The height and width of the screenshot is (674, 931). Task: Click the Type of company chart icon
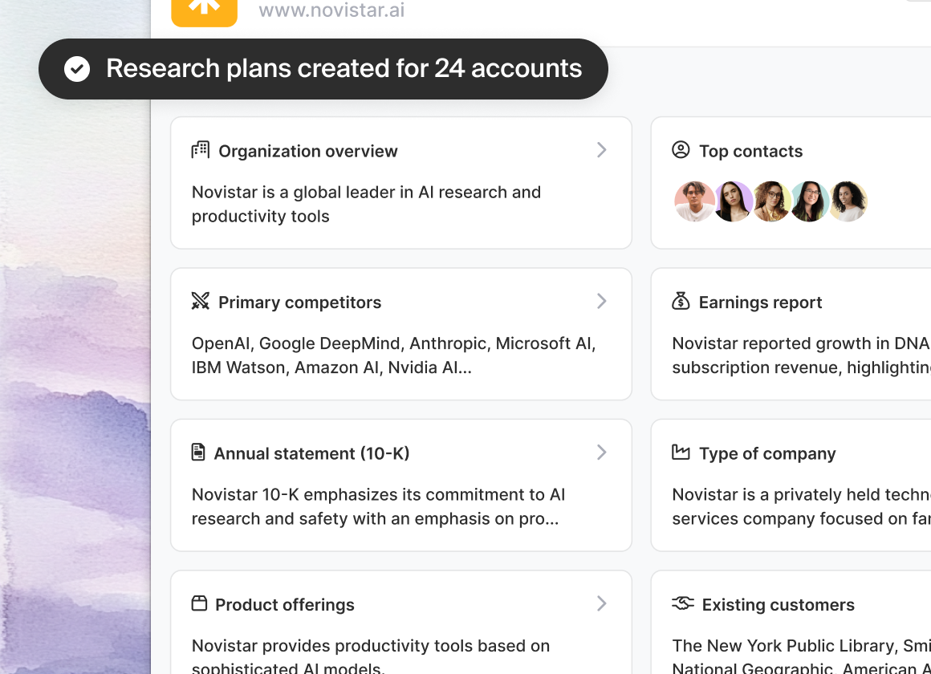pyautogui.click(x=681, y=452)
